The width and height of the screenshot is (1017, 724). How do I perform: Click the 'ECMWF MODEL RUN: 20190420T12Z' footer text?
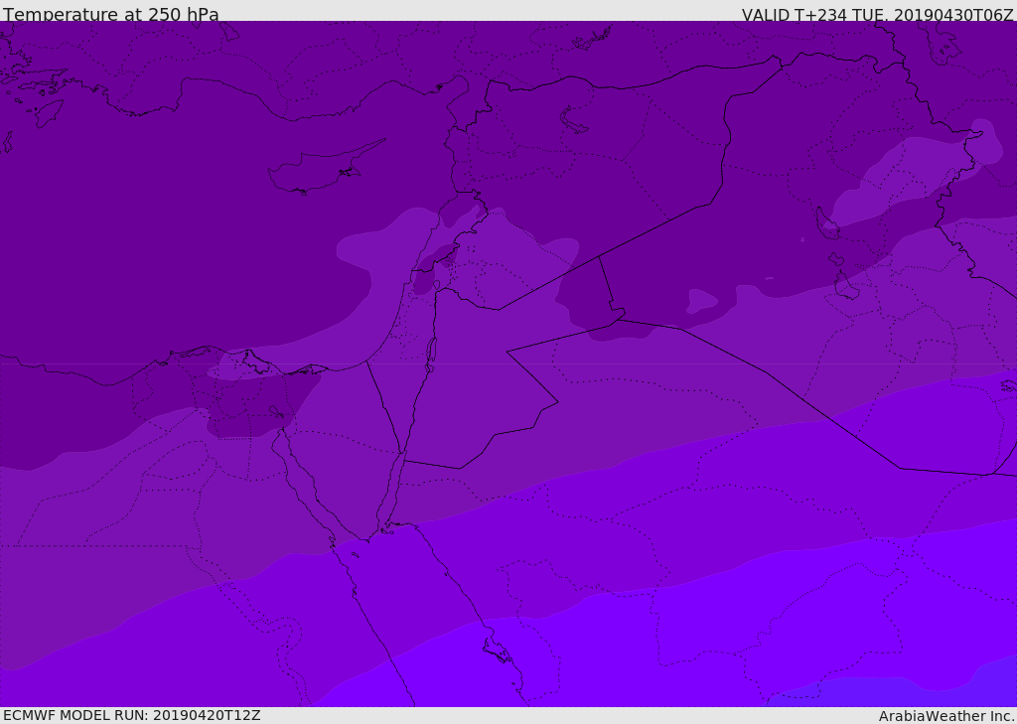tap(132, 715)
